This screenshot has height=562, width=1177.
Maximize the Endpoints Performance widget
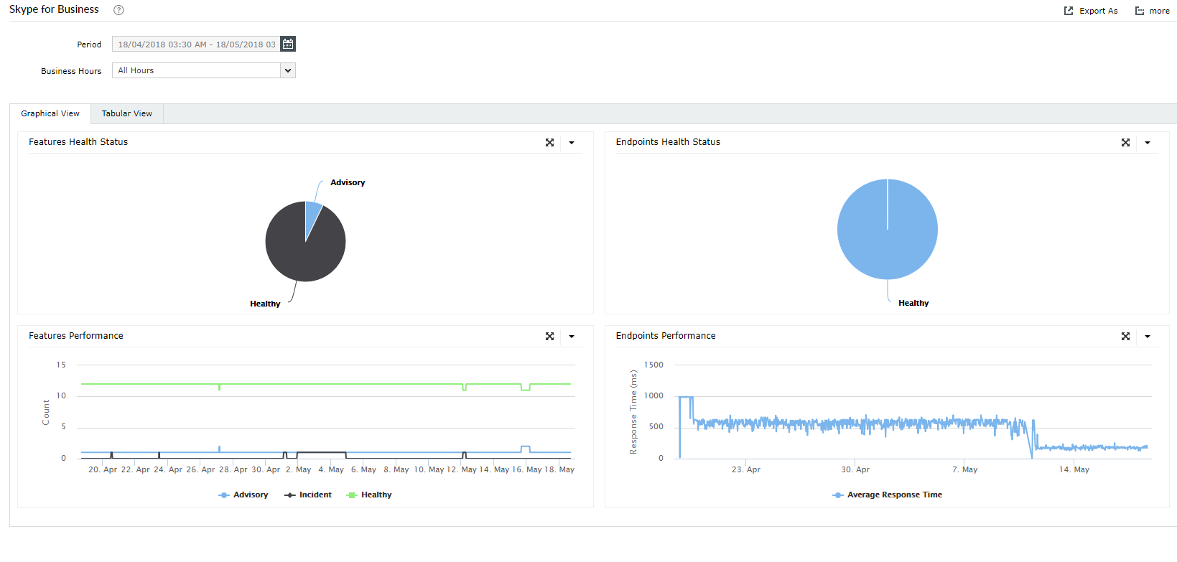tap(1126, 337)
